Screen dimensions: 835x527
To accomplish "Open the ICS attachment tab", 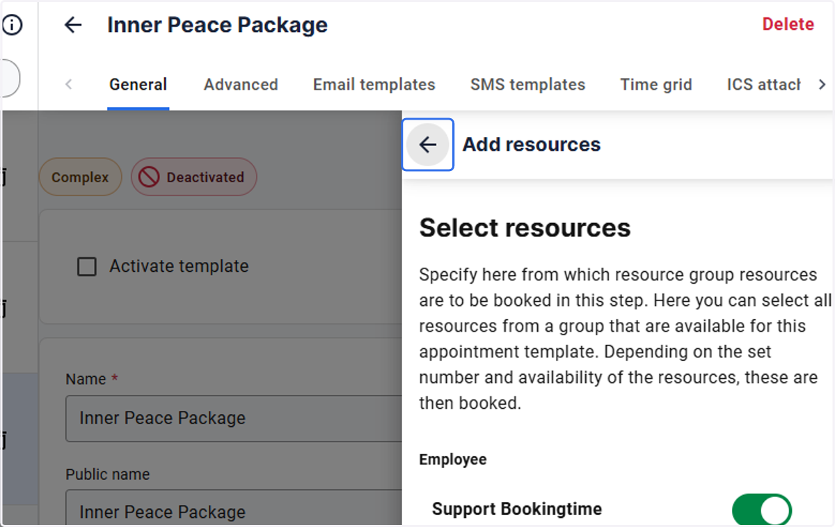I will 763,85.
